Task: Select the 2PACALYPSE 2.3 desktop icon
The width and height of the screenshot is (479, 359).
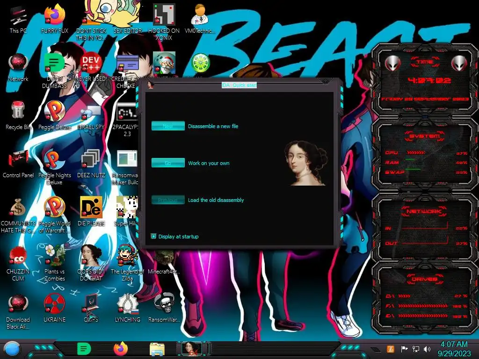Action: pyautogui.click(x=126, y=119)
